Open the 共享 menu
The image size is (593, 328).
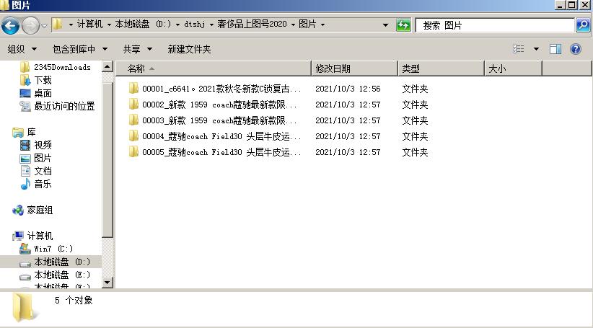click(138, 49)
